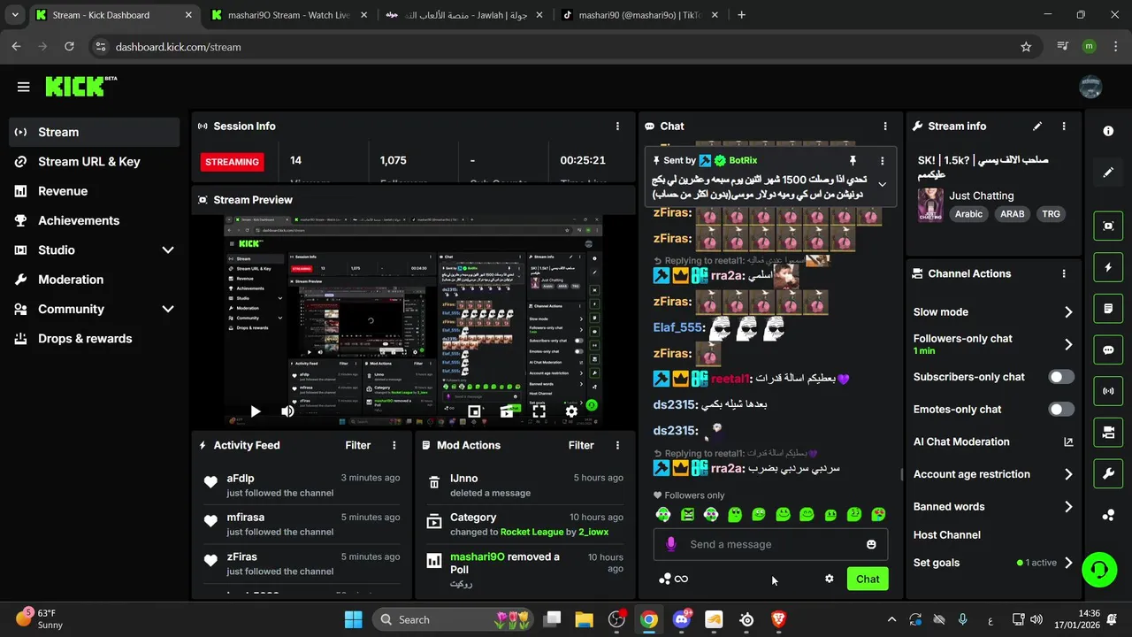Viewport: 1132px width, 637px height.
Task: Click the pencil icon in right rail
Action: point(1108,173)
